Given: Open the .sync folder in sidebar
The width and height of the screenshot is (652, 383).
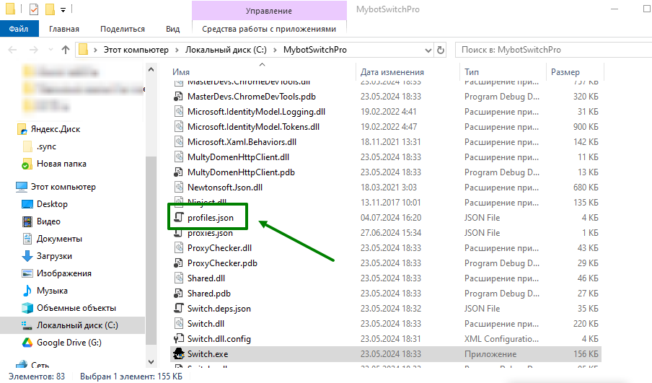Looking at the screenshot, I should 46,146.
